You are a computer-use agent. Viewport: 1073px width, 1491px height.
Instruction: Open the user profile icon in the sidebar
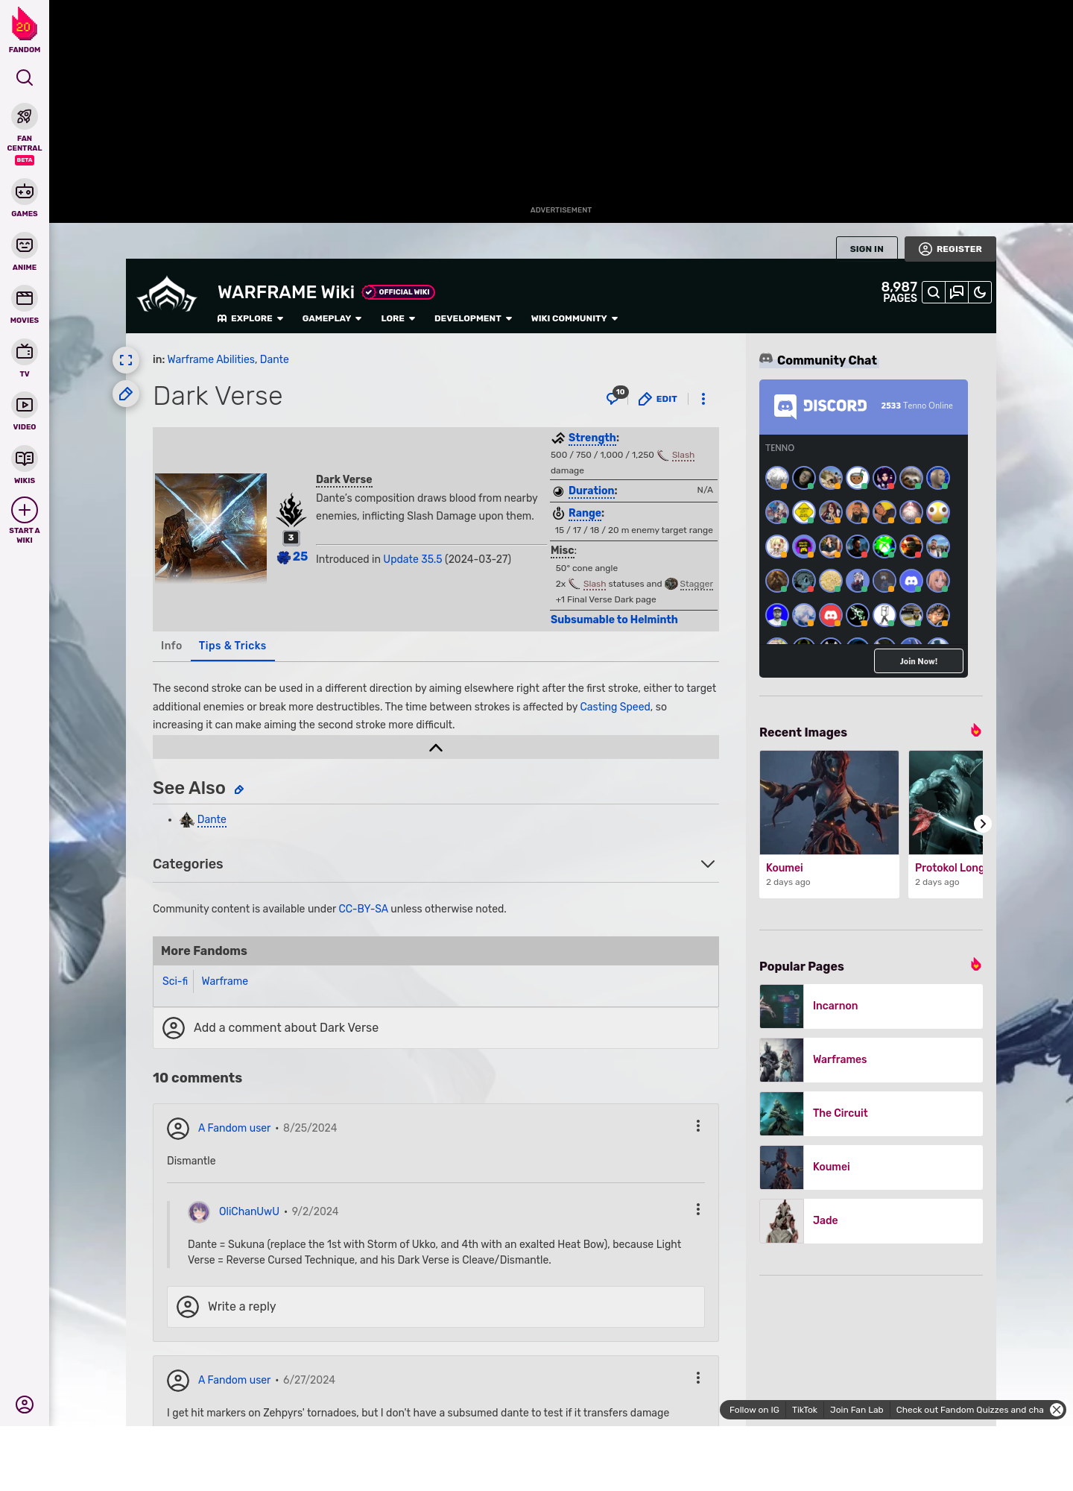pyautogui.click(x=25, y=1405)
